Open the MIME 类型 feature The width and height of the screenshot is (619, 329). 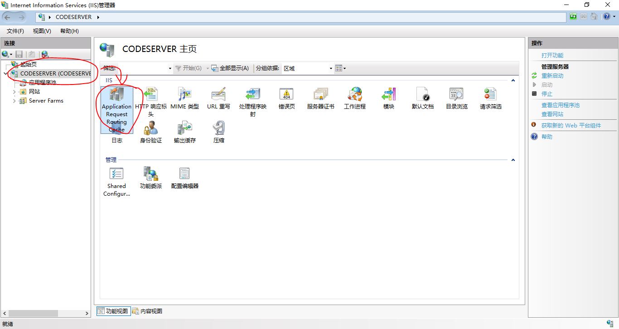184,94
